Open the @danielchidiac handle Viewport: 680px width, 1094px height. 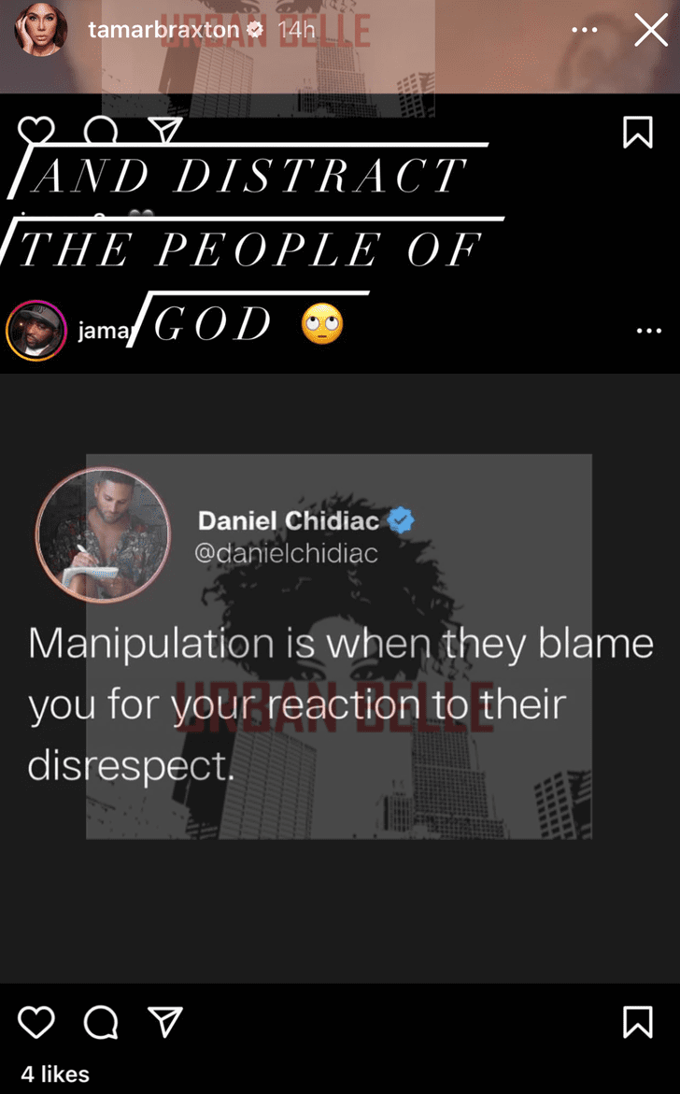pyautogui.click(x=286, y=553)
